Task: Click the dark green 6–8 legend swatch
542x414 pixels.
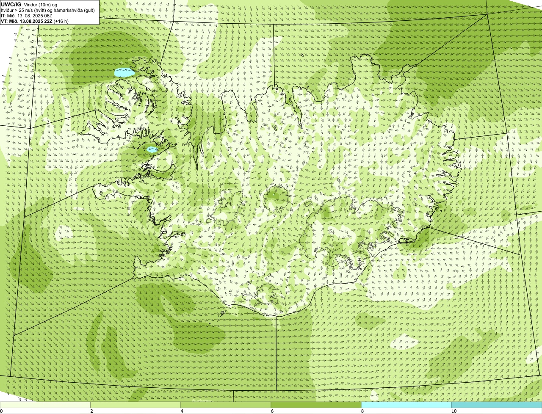Action: pos(316,405)
